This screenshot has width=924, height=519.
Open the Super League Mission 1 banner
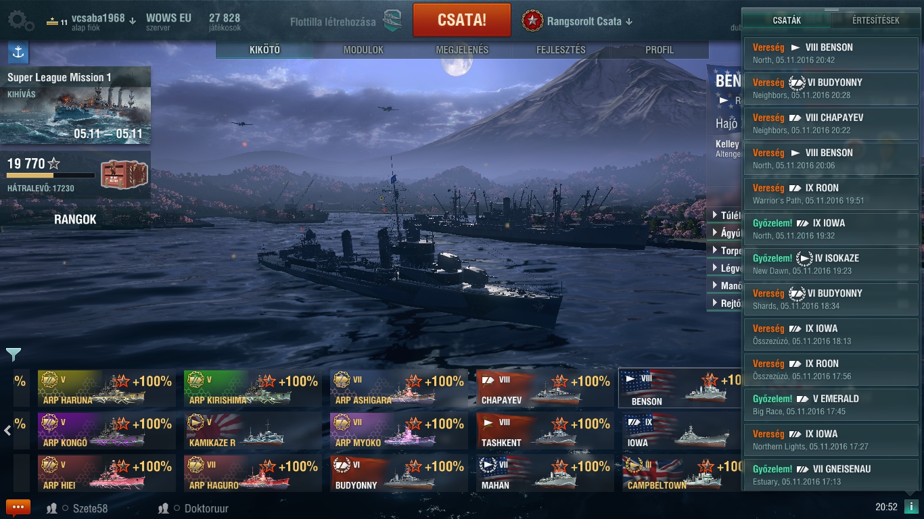75,105
